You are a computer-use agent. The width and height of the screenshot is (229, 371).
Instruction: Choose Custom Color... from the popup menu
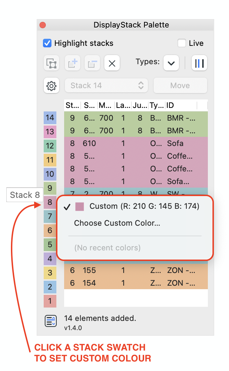coord(117,223)
